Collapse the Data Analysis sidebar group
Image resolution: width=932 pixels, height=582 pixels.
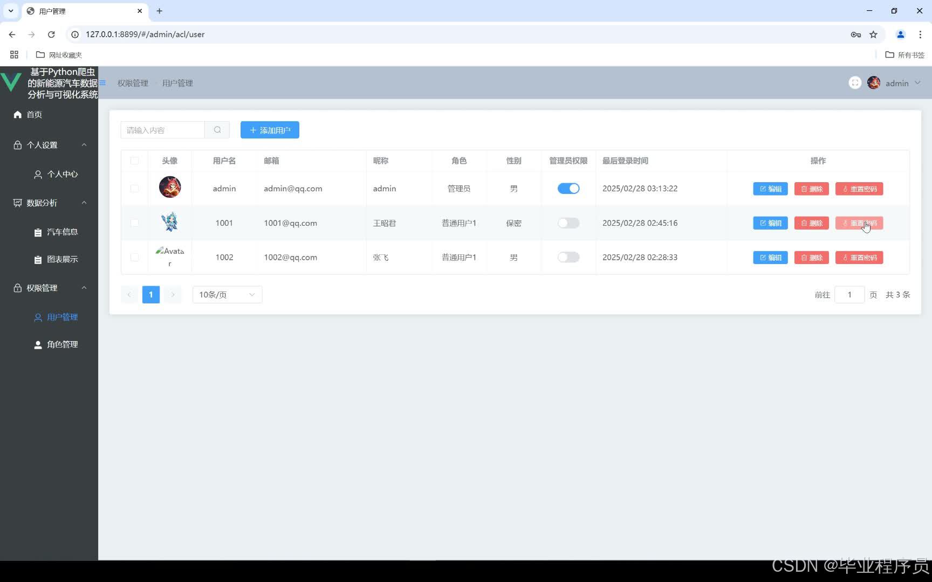point(49,203)
